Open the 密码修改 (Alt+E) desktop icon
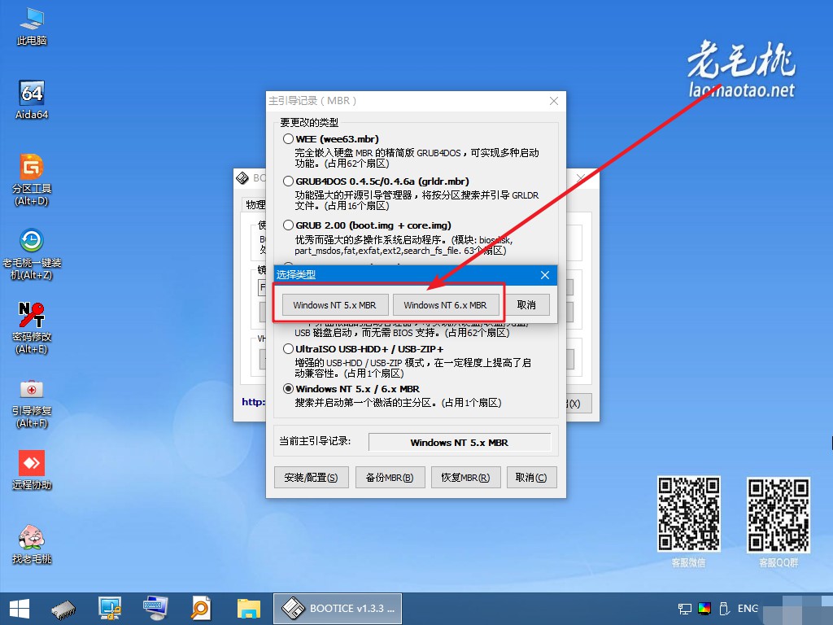This screenshot has width=833, height=625. point(32,328)
